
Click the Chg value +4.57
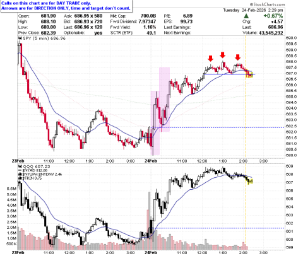pyautogui.click(x=277, y=21)
